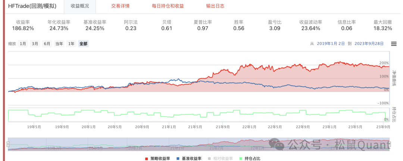Click the 夏普比率 value 0.97
Screen dimensions: 403x161
[203, 28]
